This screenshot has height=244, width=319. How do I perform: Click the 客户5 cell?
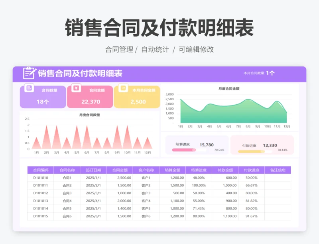[x=146, y=209]
